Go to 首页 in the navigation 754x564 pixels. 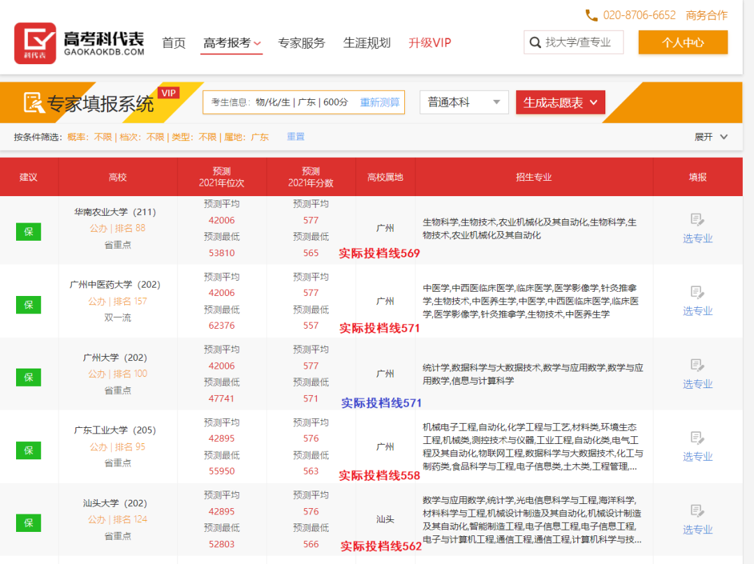174,43
